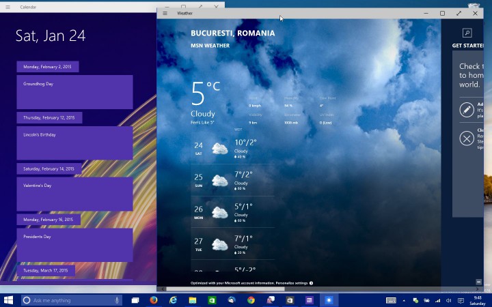
Task: Click the Thursday, February 12, 2015 header
Action: coord(49,118)
